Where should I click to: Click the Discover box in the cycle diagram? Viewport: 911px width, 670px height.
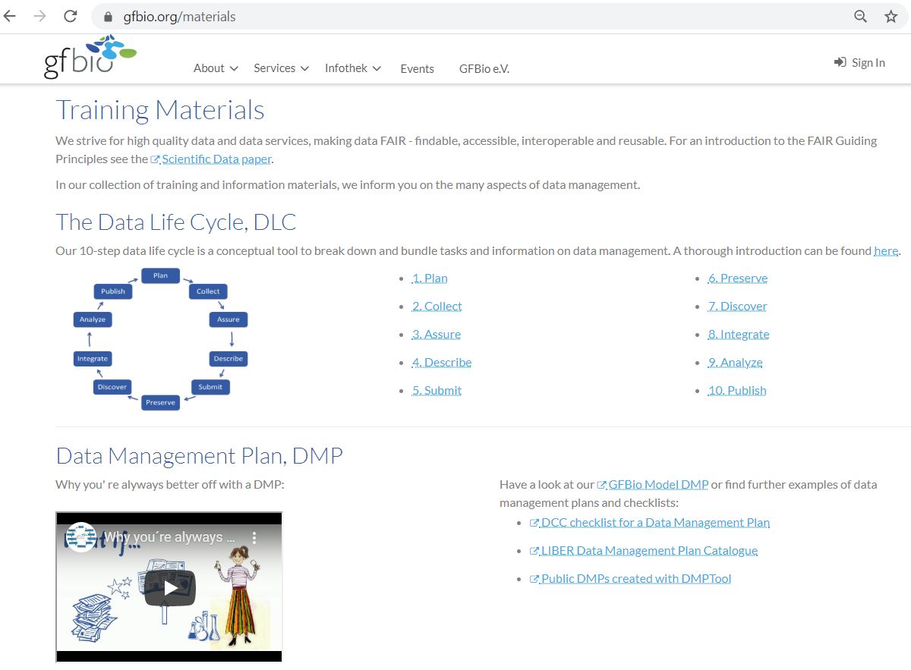pyautogui.click(x=112, y=387)
